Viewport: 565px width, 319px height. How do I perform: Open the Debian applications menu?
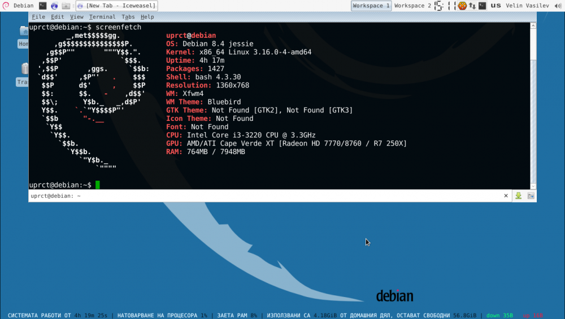[x=18, y=6]
